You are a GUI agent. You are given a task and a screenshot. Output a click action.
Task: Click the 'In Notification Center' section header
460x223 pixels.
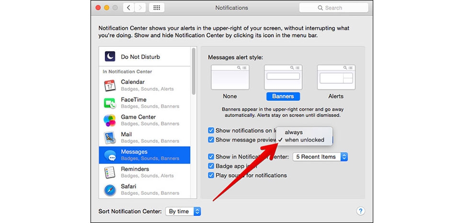tap(127, 72)
